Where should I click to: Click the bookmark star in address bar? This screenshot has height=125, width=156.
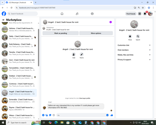tap(143, 7)
